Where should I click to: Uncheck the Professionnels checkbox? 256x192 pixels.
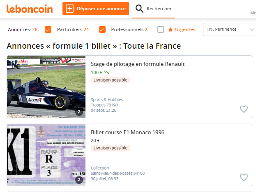[102, 29]
